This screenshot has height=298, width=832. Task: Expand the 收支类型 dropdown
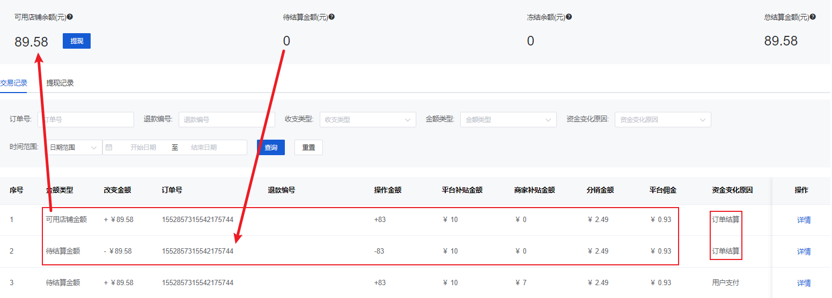click(x=367, y=119)
